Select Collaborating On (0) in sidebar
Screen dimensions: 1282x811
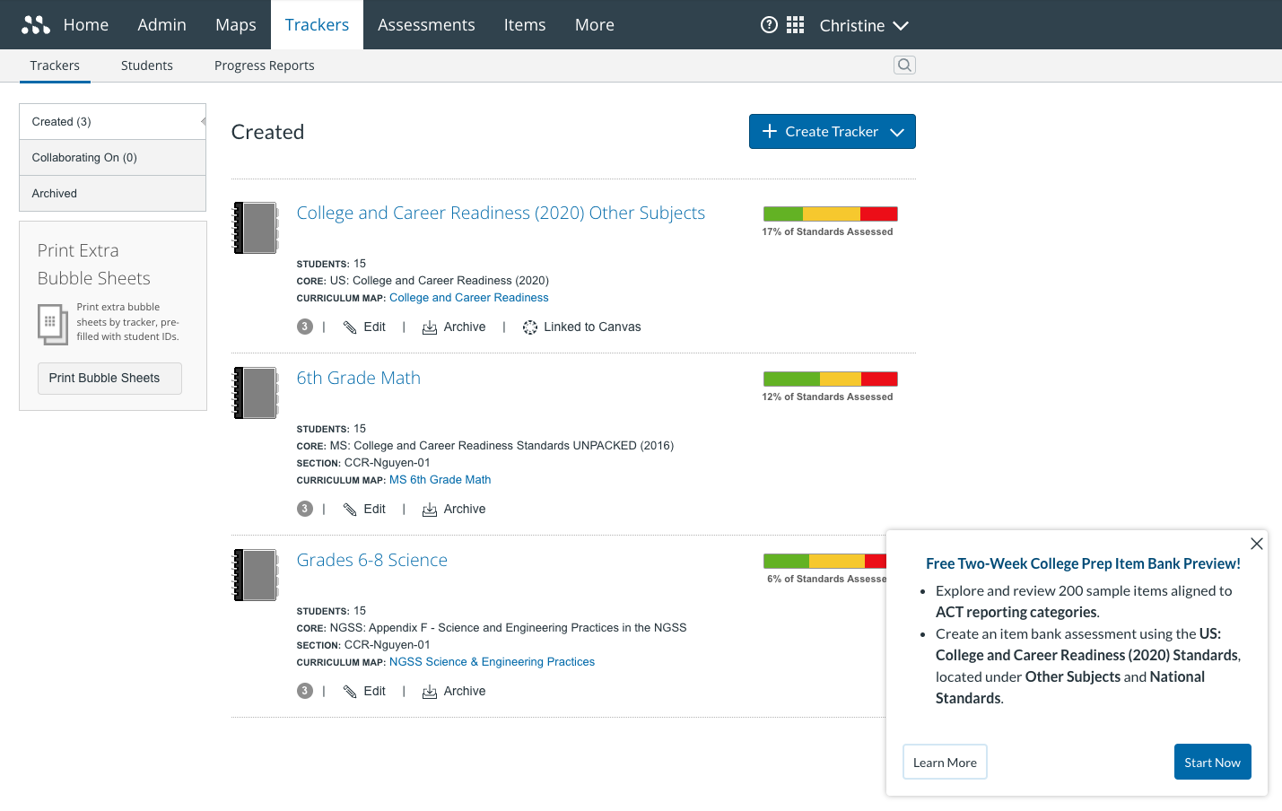112,158
